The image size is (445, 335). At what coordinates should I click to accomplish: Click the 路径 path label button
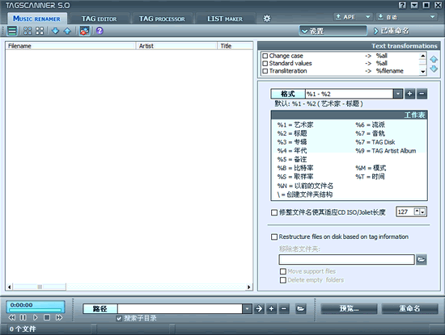coord(100,308)
